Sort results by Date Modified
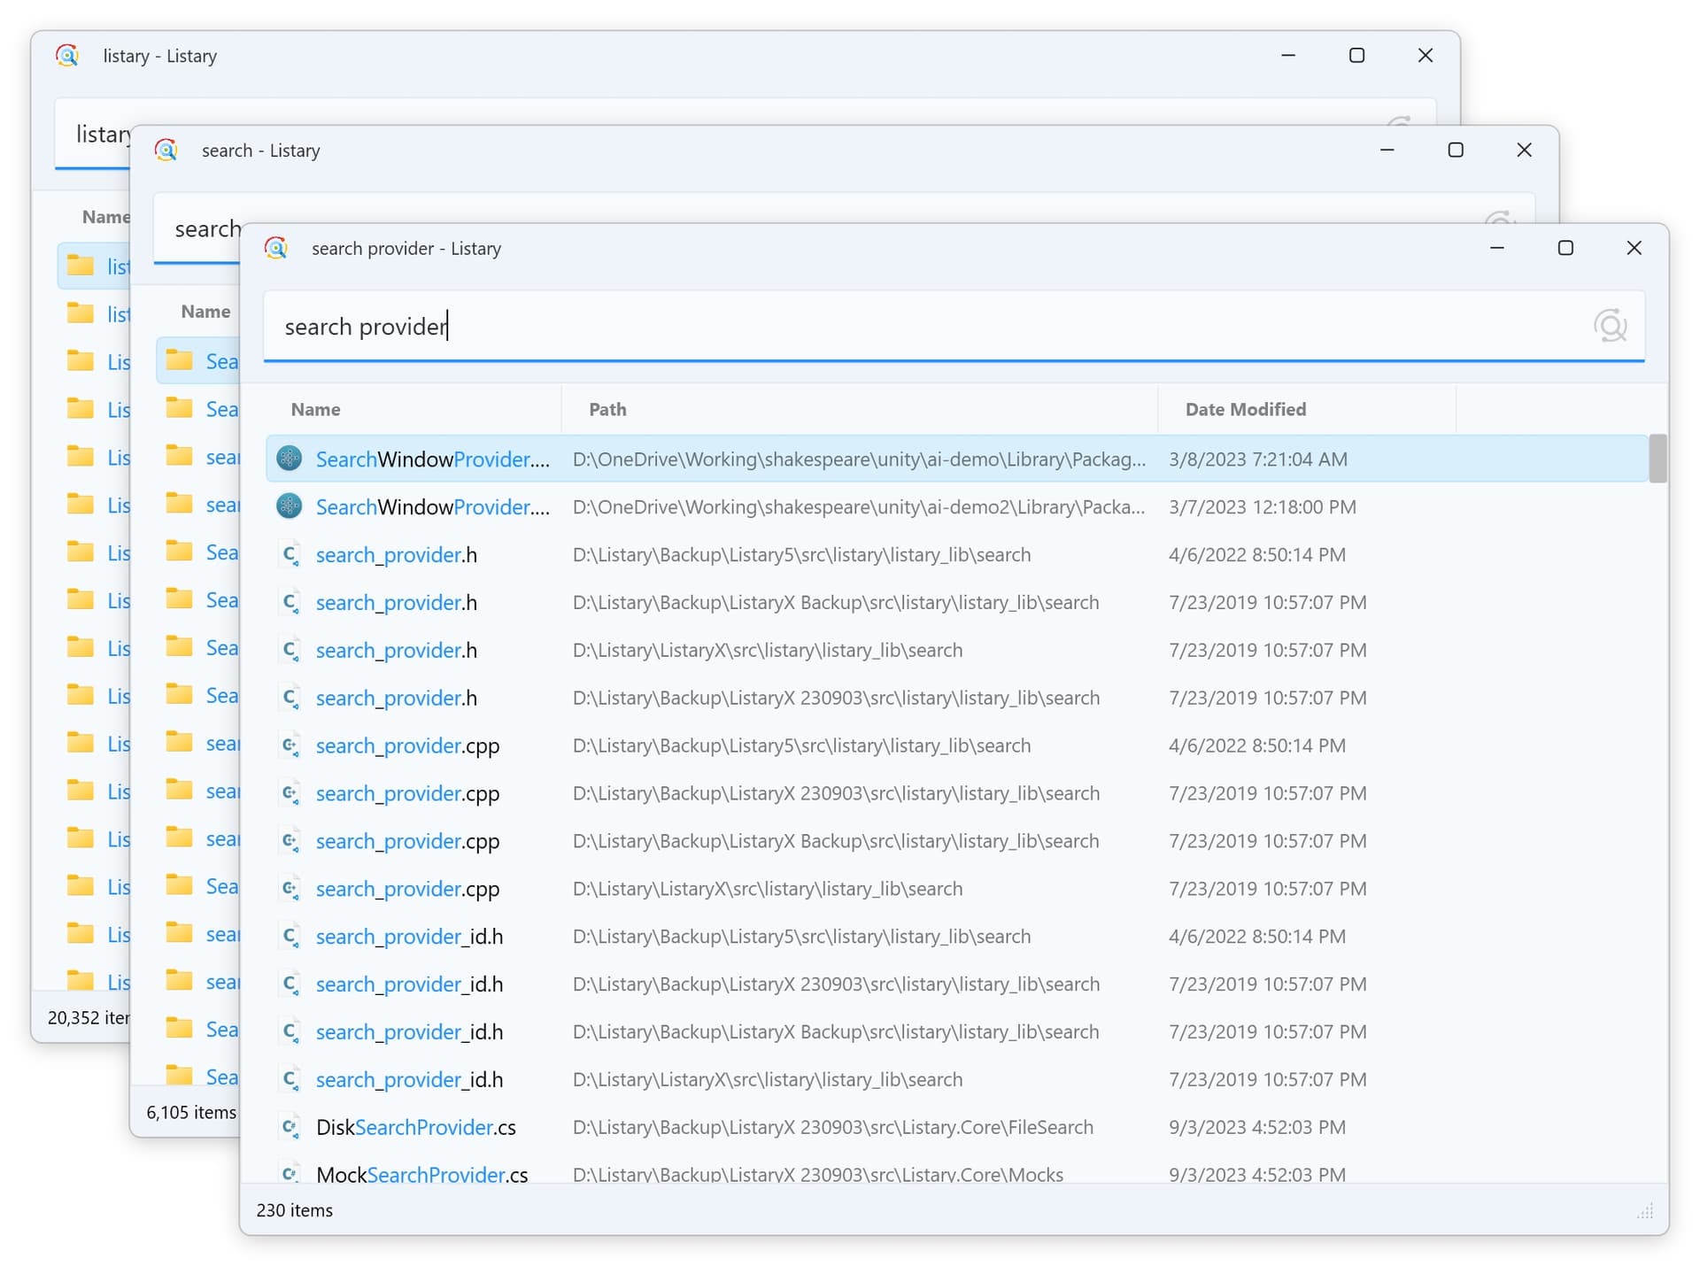1700x1266 pixels. 1245,409
